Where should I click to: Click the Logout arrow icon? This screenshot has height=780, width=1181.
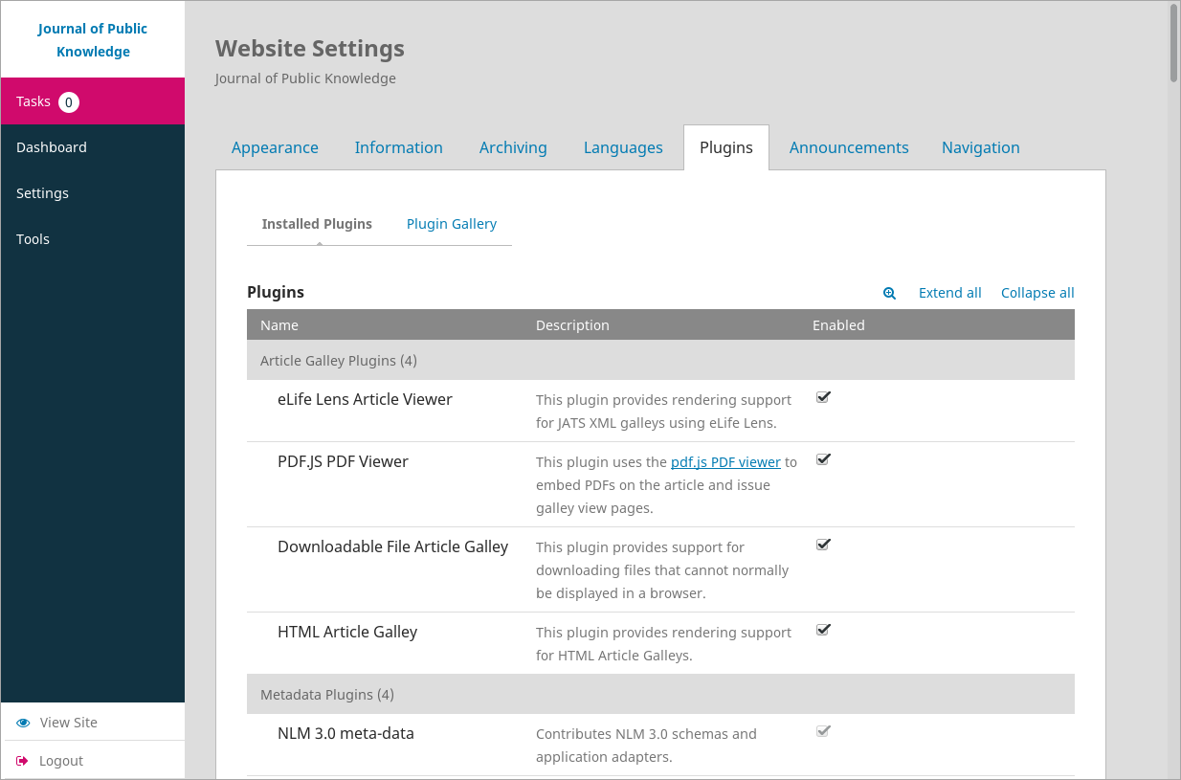click(22, 761)
